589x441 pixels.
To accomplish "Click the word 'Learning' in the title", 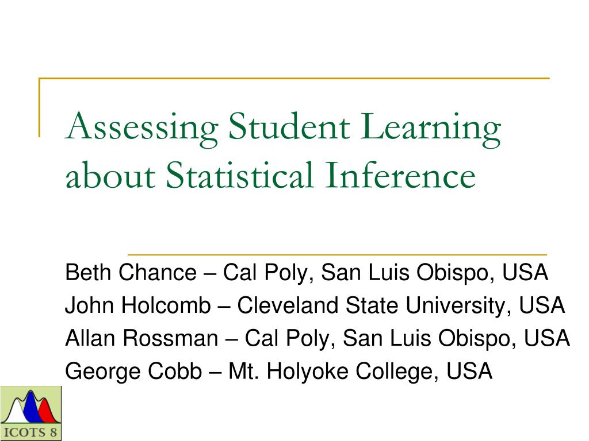I will [431, 129].
